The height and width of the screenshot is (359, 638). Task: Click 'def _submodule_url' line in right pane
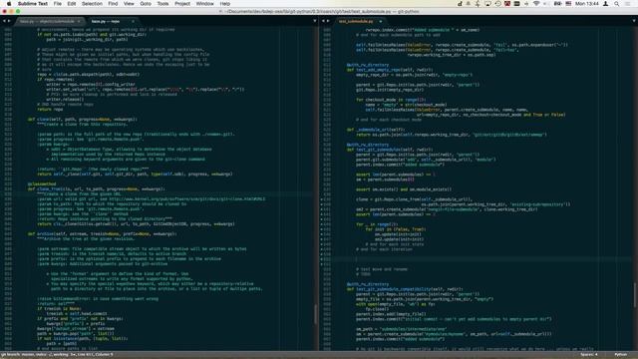pos(375,130)
